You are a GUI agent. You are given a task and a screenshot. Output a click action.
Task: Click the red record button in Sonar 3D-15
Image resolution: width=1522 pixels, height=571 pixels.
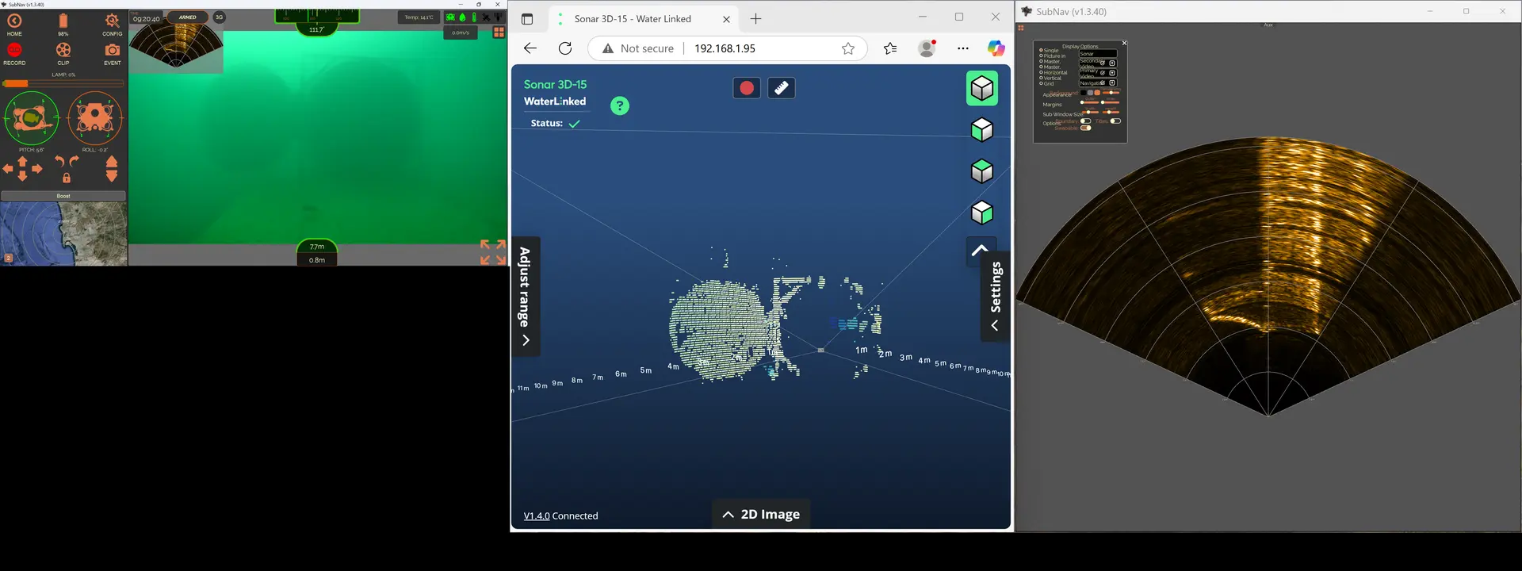click(x=746, y=88)
